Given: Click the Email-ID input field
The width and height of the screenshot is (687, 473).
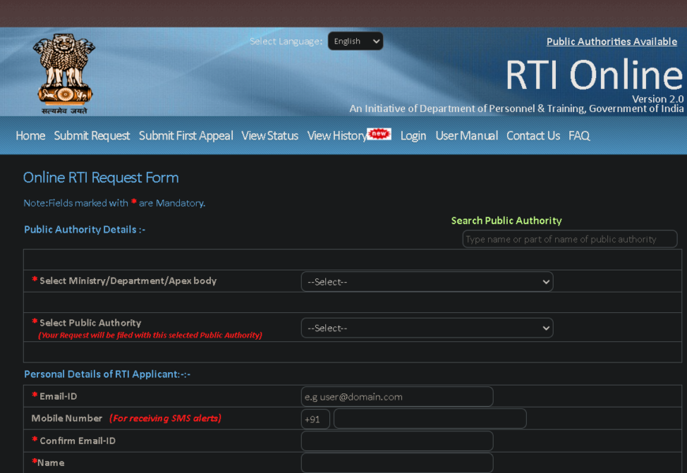Looking at the screenshot, I should [397, 397].
